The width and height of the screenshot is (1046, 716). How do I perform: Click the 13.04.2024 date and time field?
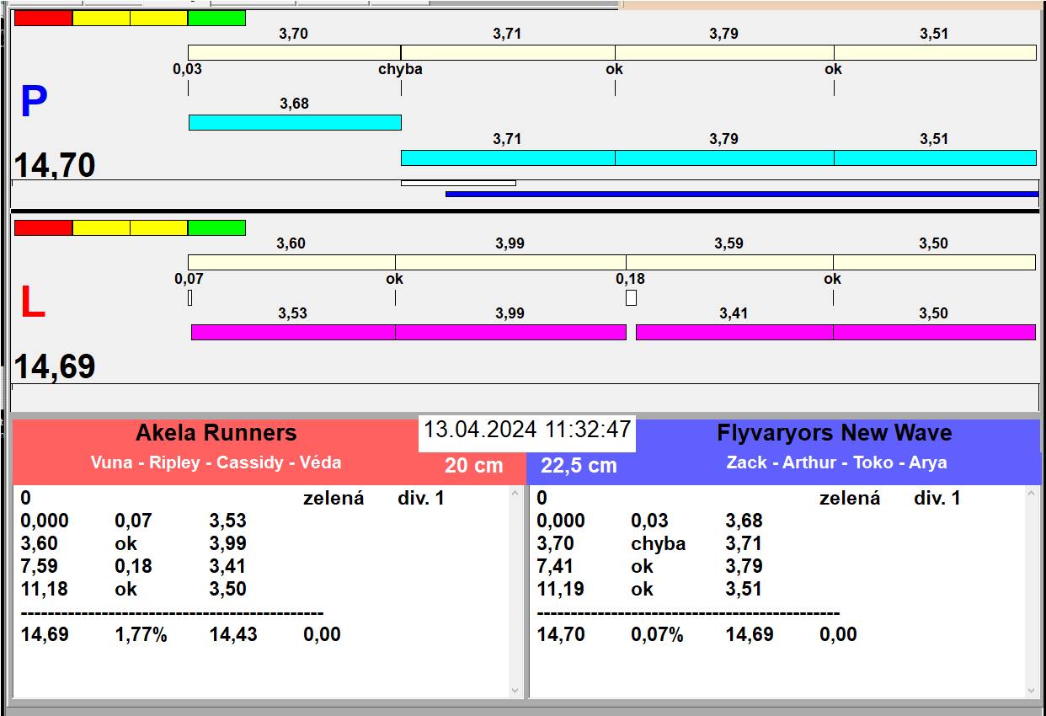(526, 430)
